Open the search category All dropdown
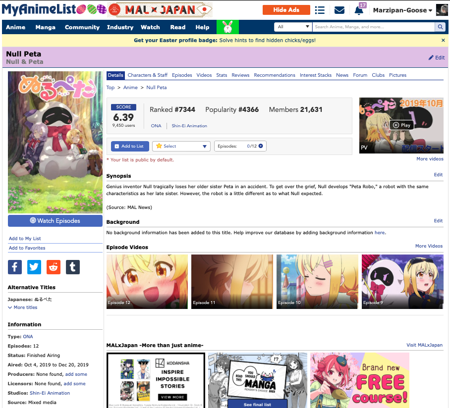The width and height of the screenshot is (450, 408). pyautogui.click(x=293, y=27)
